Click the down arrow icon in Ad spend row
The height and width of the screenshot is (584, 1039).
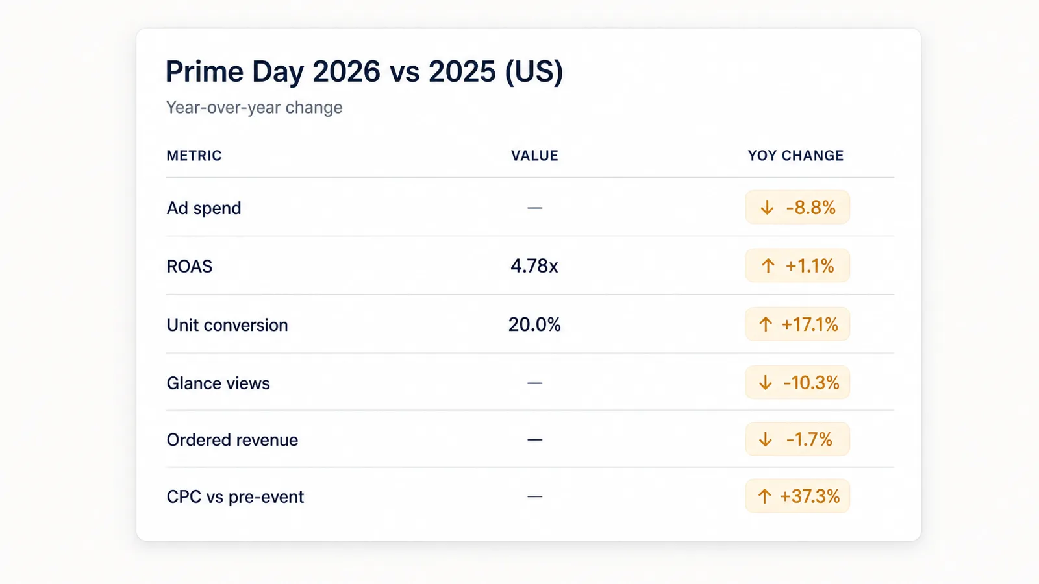[767, 208]
